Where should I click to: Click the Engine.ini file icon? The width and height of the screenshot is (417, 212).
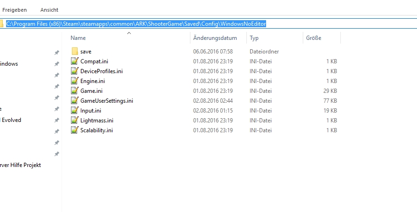point(75,81)
